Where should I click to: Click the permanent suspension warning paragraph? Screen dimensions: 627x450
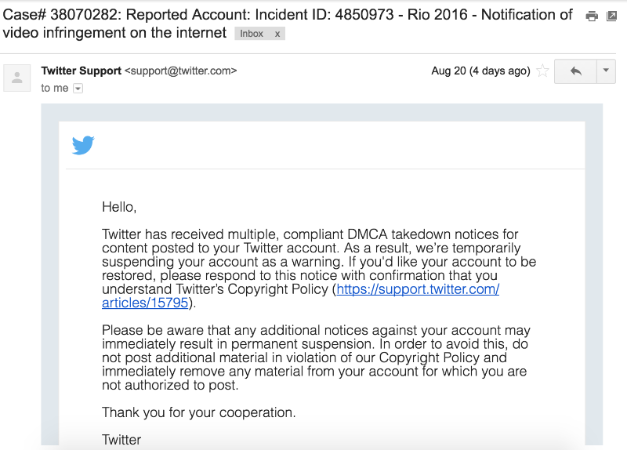[316, 357]
